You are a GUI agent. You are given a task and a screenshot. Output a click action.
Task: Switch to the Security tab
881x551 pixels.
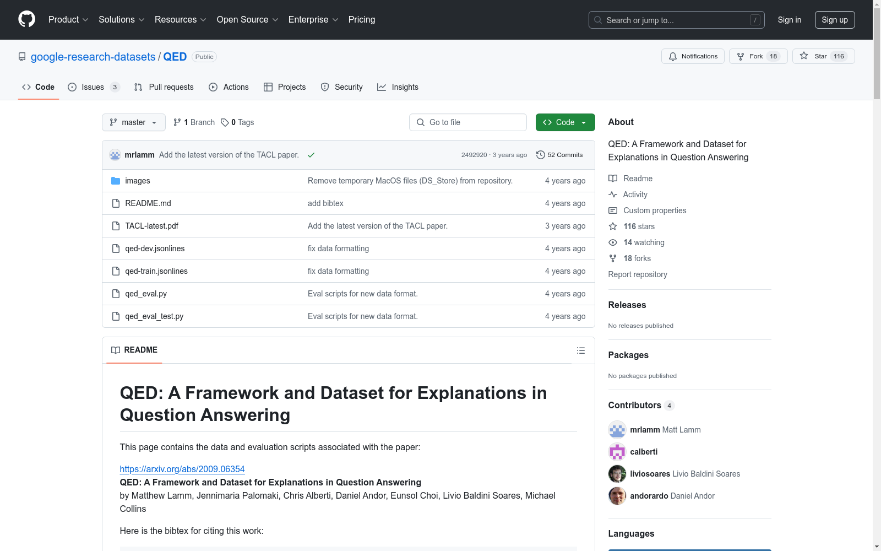342,87
